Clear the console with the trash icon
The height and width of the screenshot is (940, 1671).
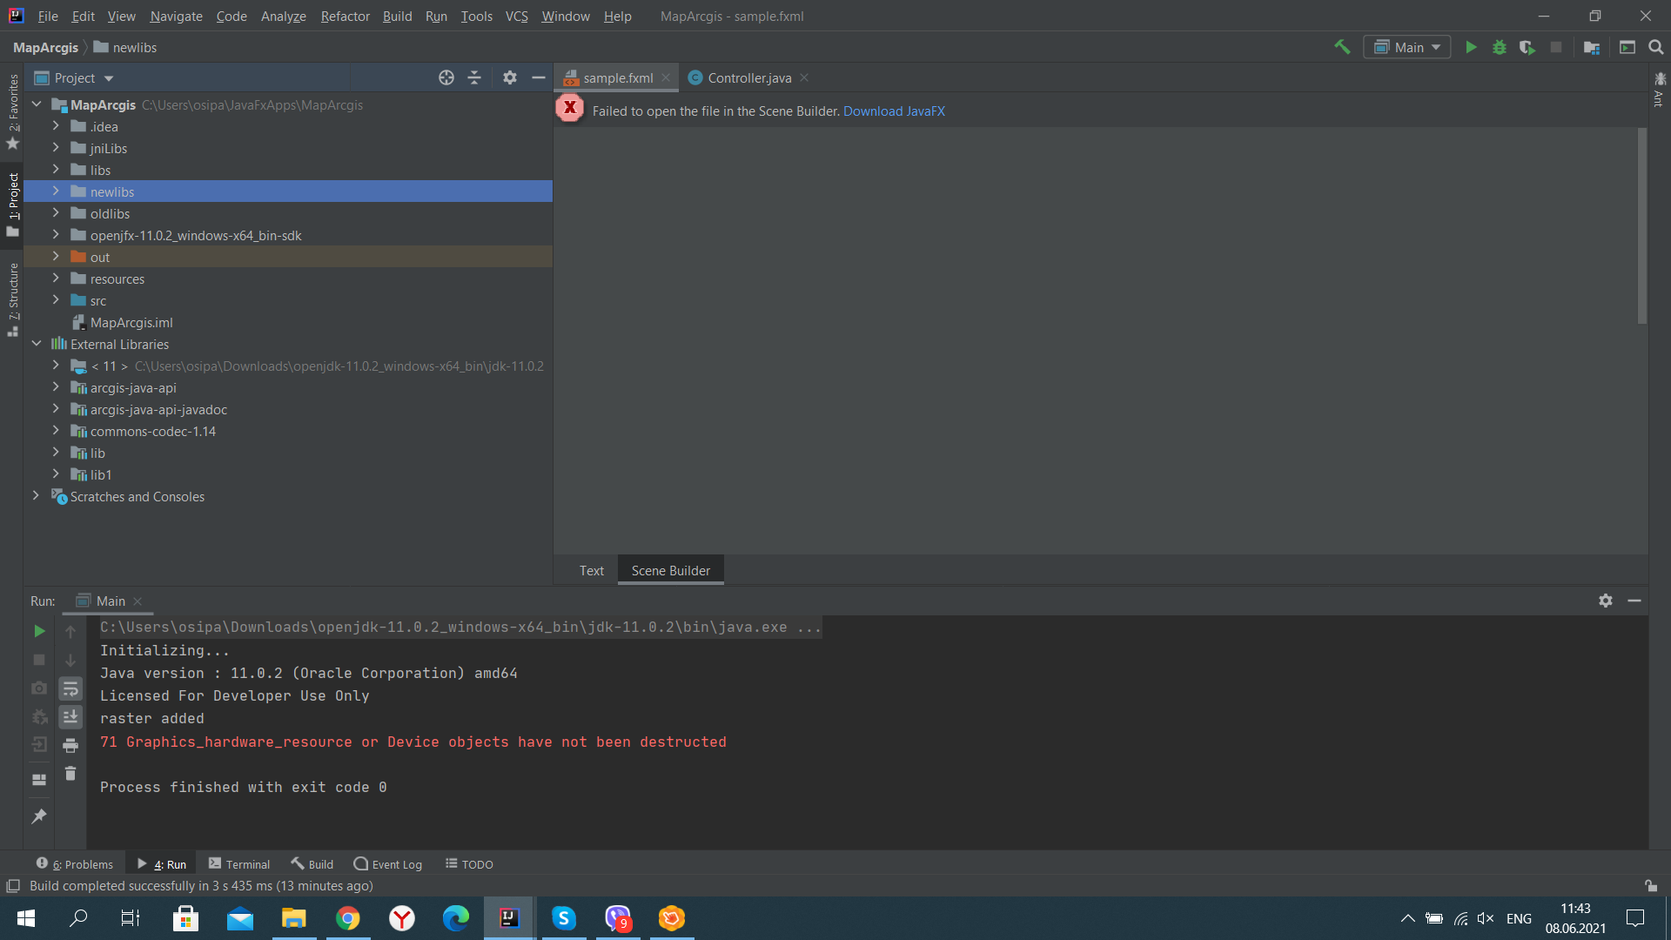(70, 774)
